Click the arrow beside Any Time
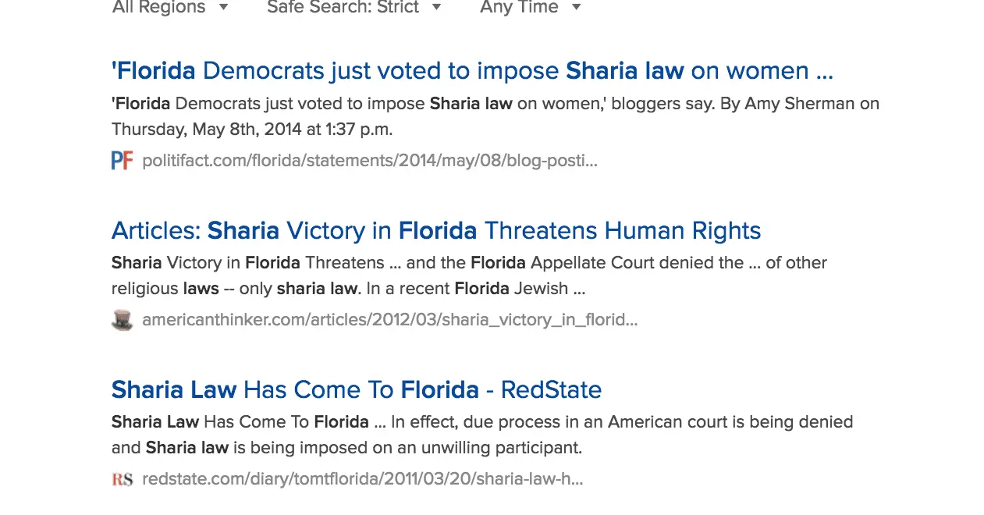 click(x=577, y=8)
